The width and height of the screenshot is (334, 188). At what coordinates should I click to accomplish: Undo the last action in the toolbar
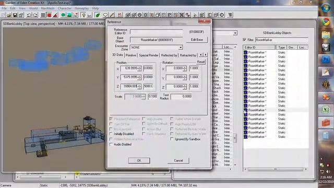(x=29, y=15)
